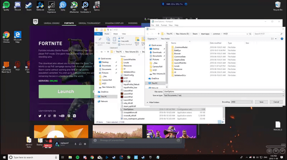Click Copy icon in Explorer ribbon
The width and height of the screenshot is (287, 160).
pyautogui.click(x=108, y=40)
